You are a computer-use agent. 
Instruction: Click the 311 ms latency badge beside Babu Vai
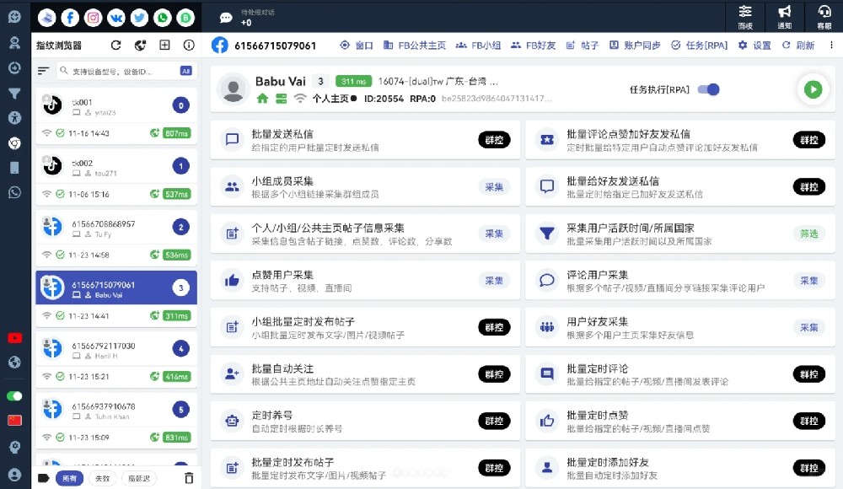[x=353, y=81]
